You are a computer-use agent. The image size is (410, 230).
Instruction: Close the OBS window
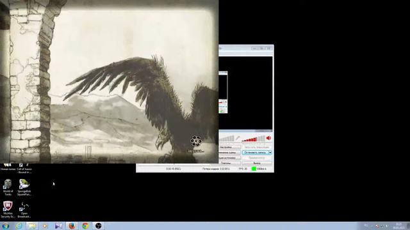[268, 49]
